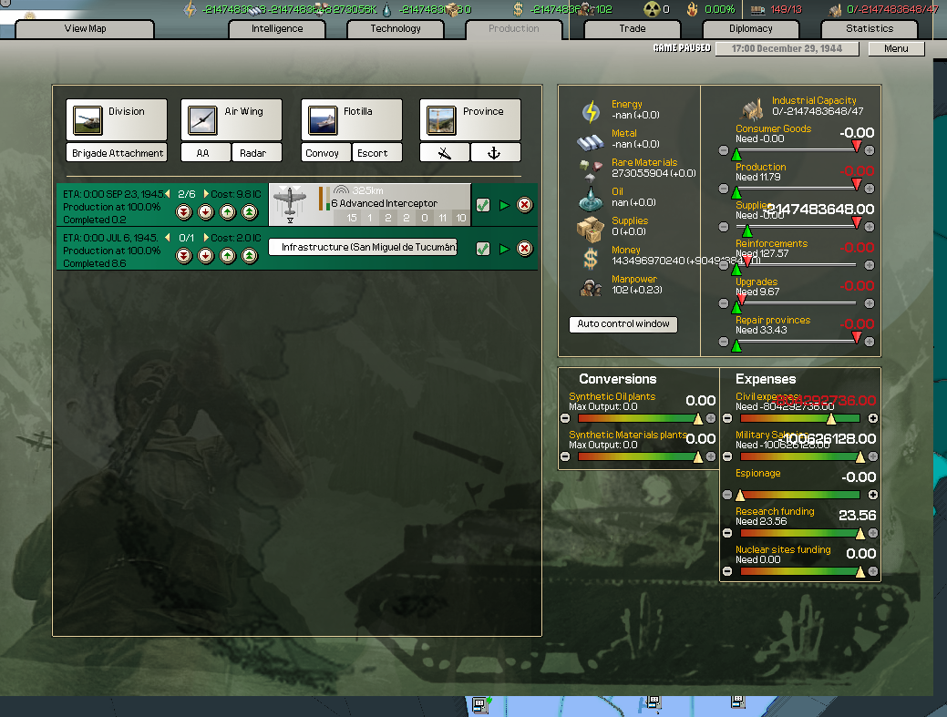Click the Convoy build button
947x717 pixels.
tap(326, 153)
